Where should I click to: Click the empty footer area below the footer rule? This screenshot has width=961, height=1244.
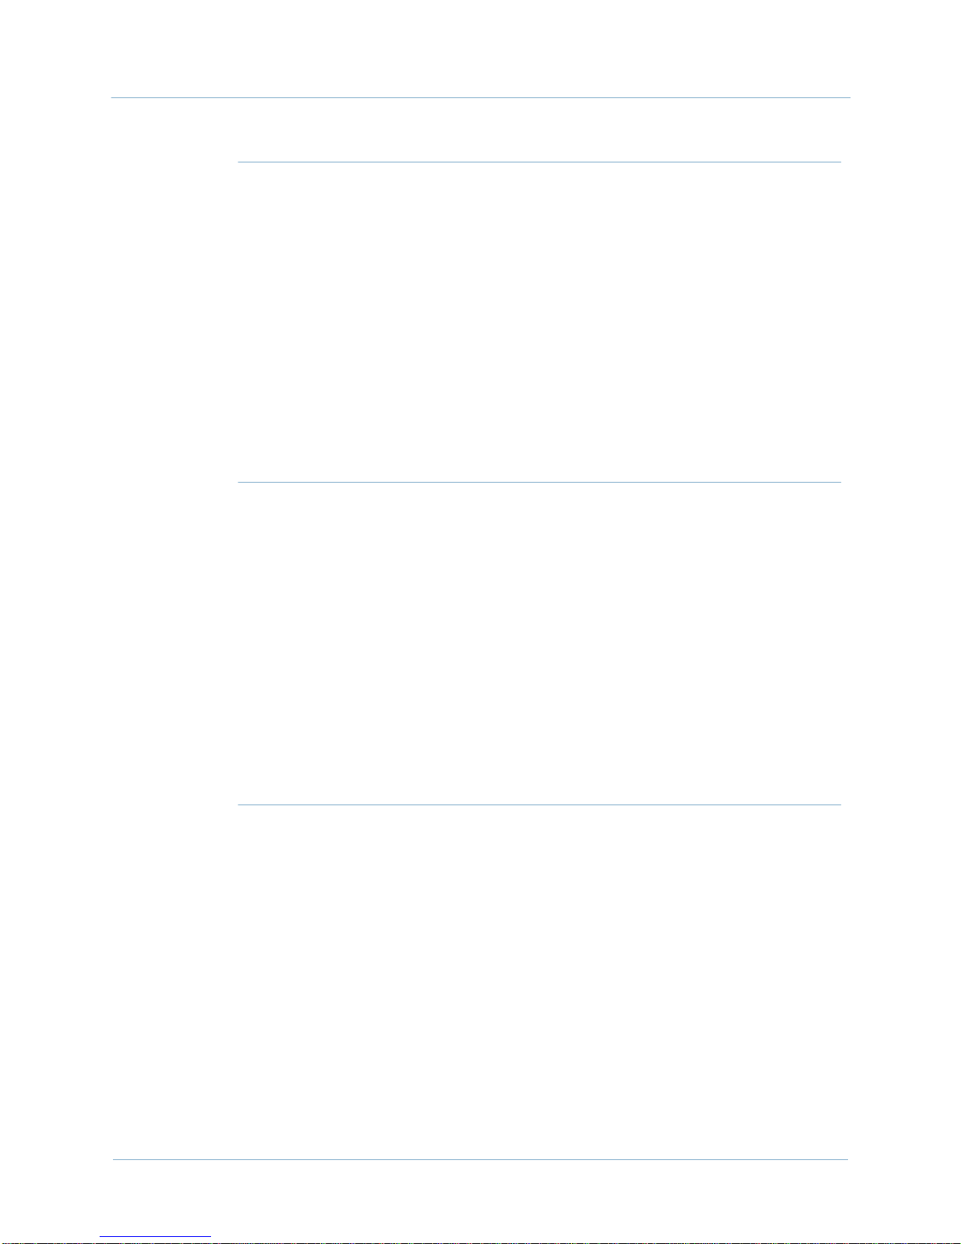(480, 1197)
